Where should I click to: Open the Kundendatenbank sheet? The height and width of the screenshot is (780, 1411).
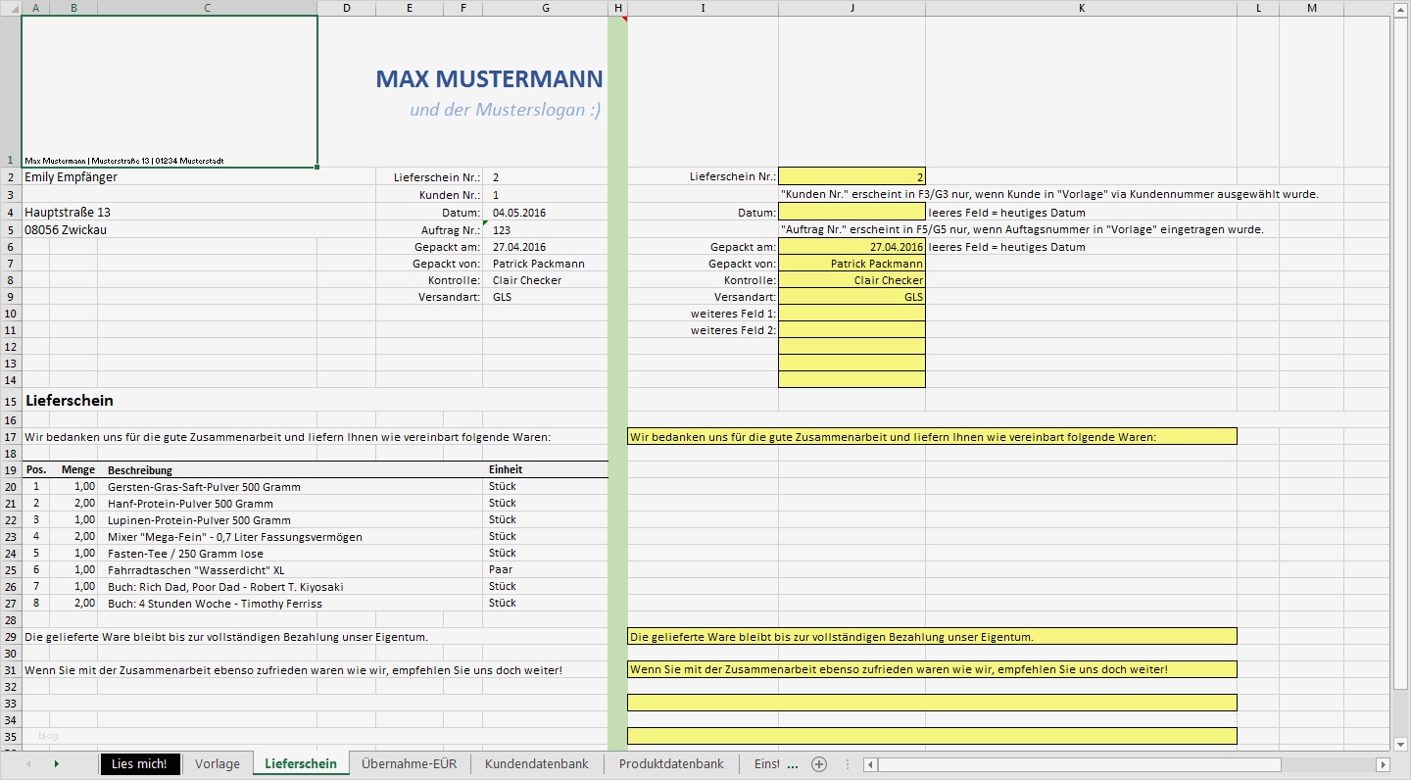[x=536, y=763]
